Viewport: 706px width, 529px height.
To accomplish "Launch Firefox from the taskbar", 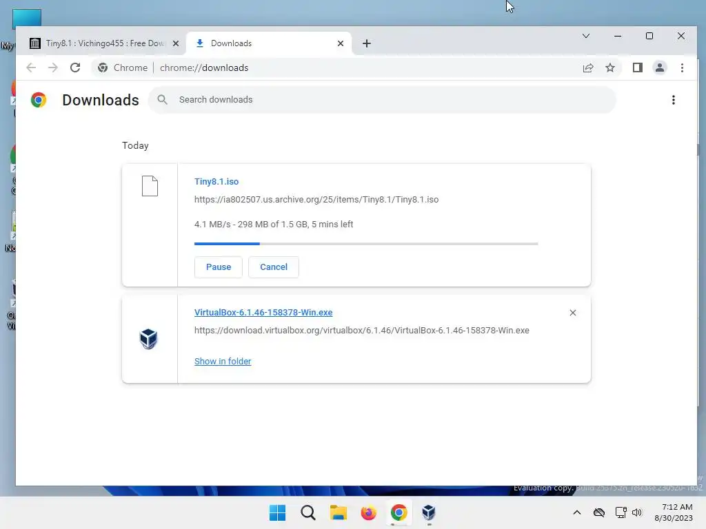I will [368, 512].
